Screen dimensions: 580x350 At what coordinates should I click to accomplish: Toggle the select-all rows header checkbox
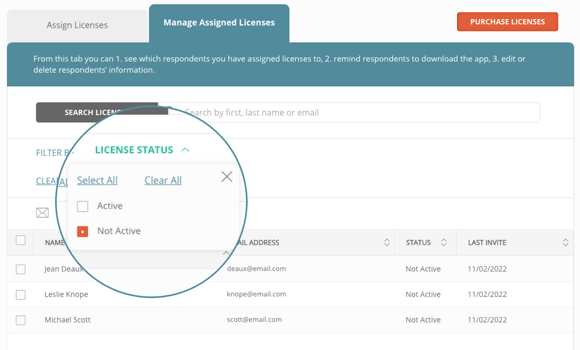pyautogui.click(x=21, y=240)
